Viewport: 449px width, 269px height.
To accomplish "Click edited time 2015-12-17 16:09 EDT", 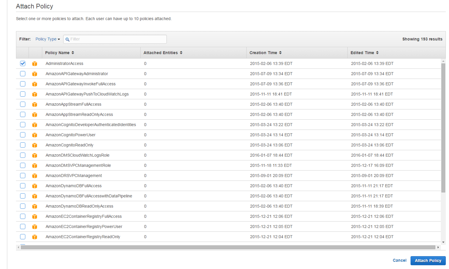I will pyautogui.click(x=372, y=165).
